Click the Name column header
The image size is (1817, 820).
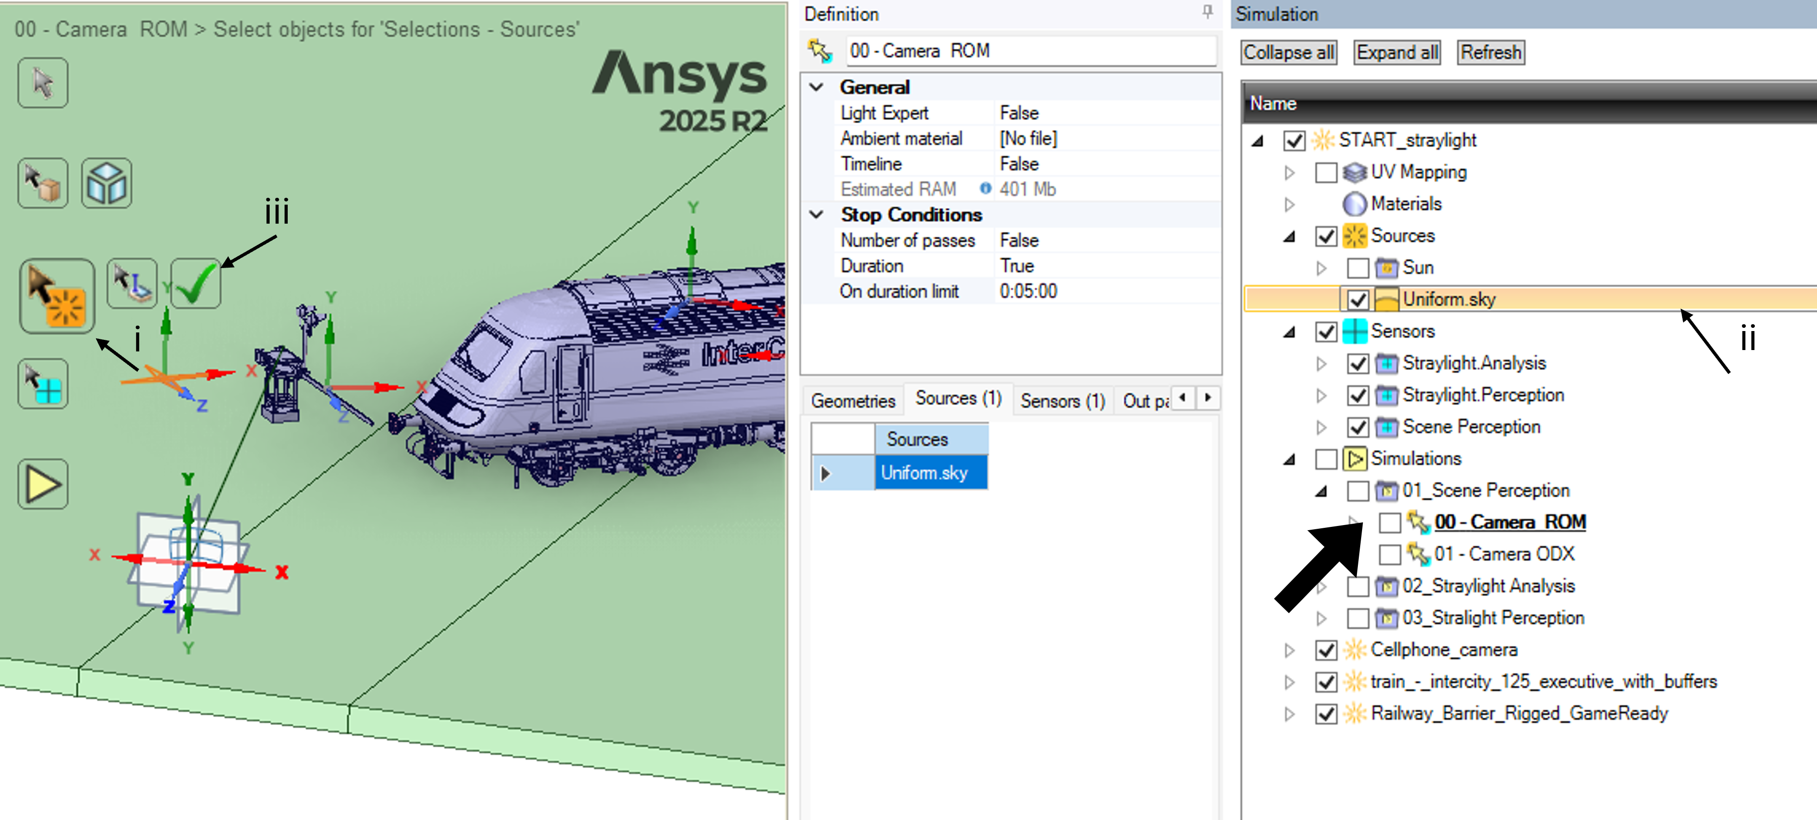pyautogui.click(x=1529, y=103)
